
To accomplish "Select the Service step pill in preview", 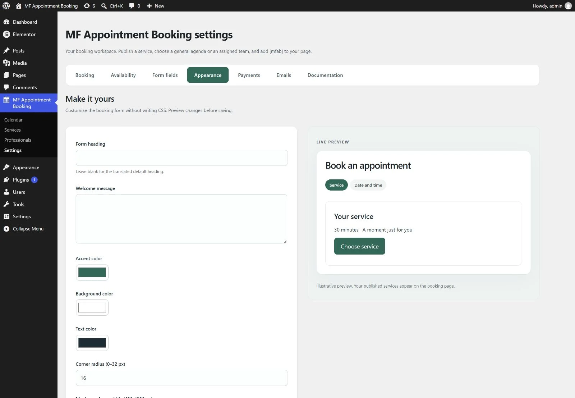I will coord(336,185).
